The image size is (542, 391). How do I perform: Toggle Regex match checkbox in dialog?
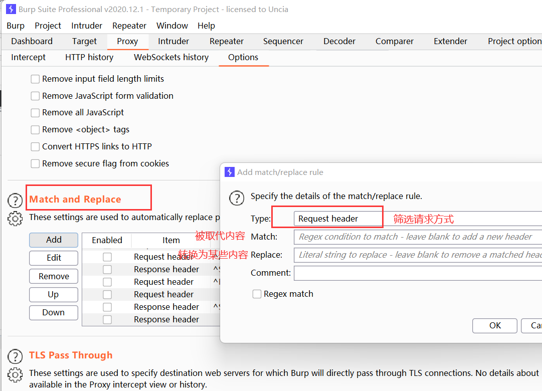pyautogui.click(x=257, y=294)
